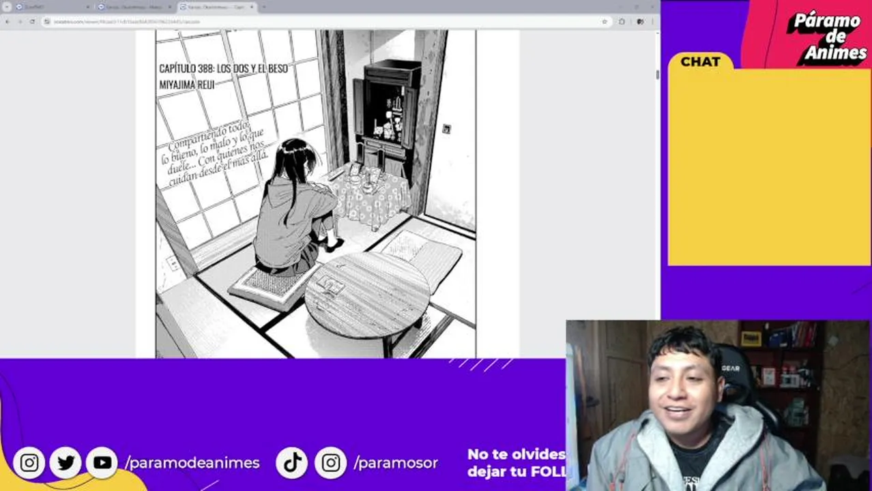Go back using the browser back arrow
This screenshot has width=872, height=491.
point(7,22)
